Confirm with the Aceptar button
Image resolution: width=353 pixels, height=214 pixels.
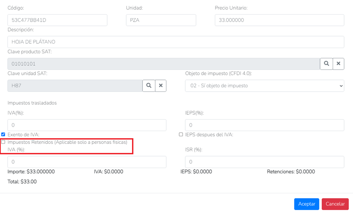(x=306, y=204)
